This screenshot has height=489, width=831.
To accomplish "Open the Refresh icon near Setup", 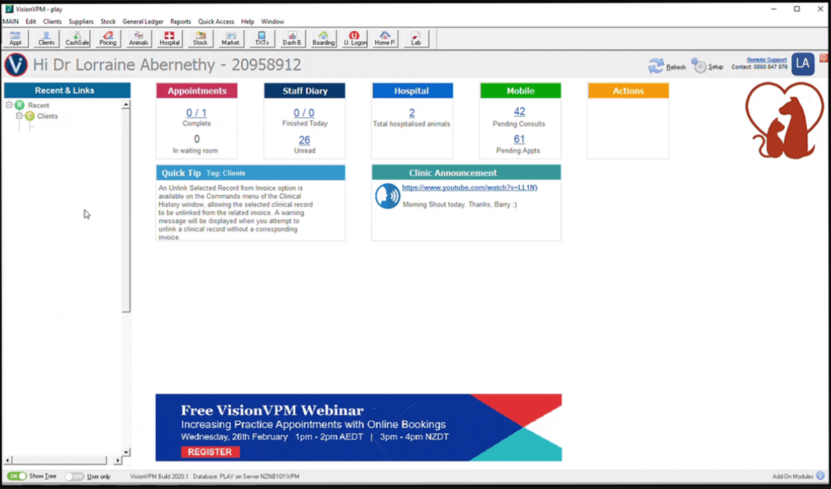I will [x=656, y=64].
